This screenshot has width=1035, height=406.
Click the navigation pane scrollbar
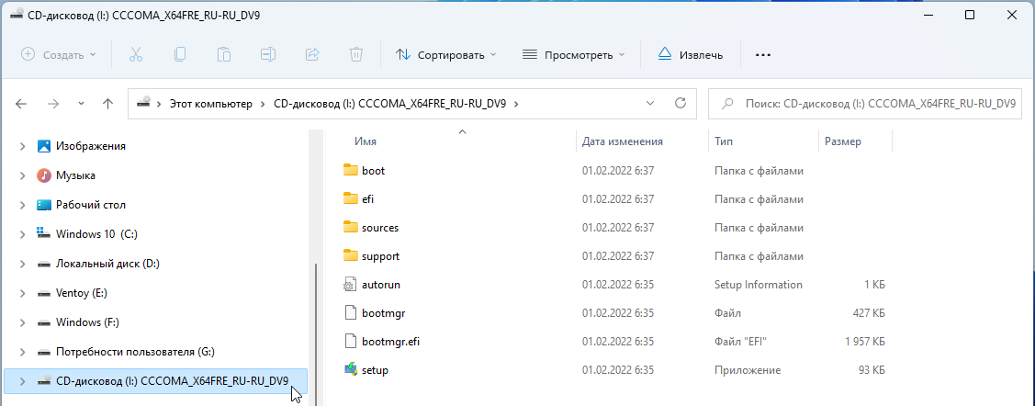[317, 333]
